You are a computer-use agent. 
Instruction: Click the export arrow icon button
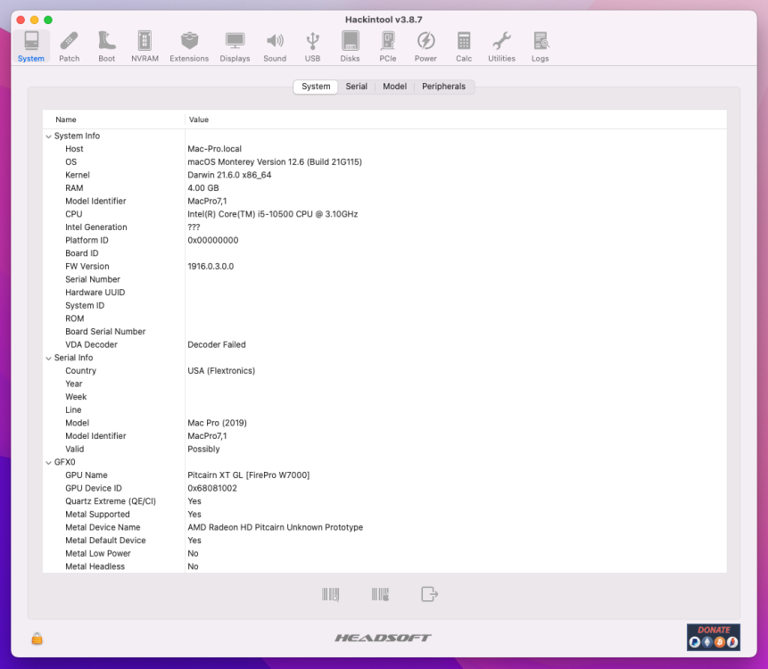click(x=430, y=594)
